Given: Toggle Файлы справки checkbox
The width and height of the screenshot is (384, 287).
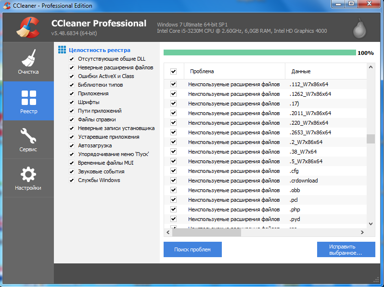Looking at the screenshot, I should point(72,119).
